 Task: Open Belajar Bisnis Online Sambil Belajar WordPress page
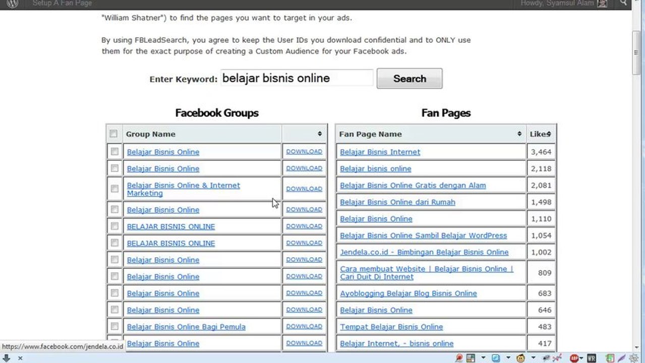[x=423, y=235]
